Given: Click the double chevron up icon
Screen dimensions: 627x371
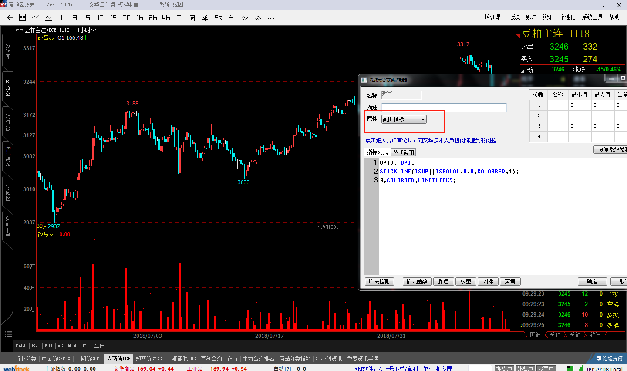Looking at the screenshot, I should tap(258, 18).
